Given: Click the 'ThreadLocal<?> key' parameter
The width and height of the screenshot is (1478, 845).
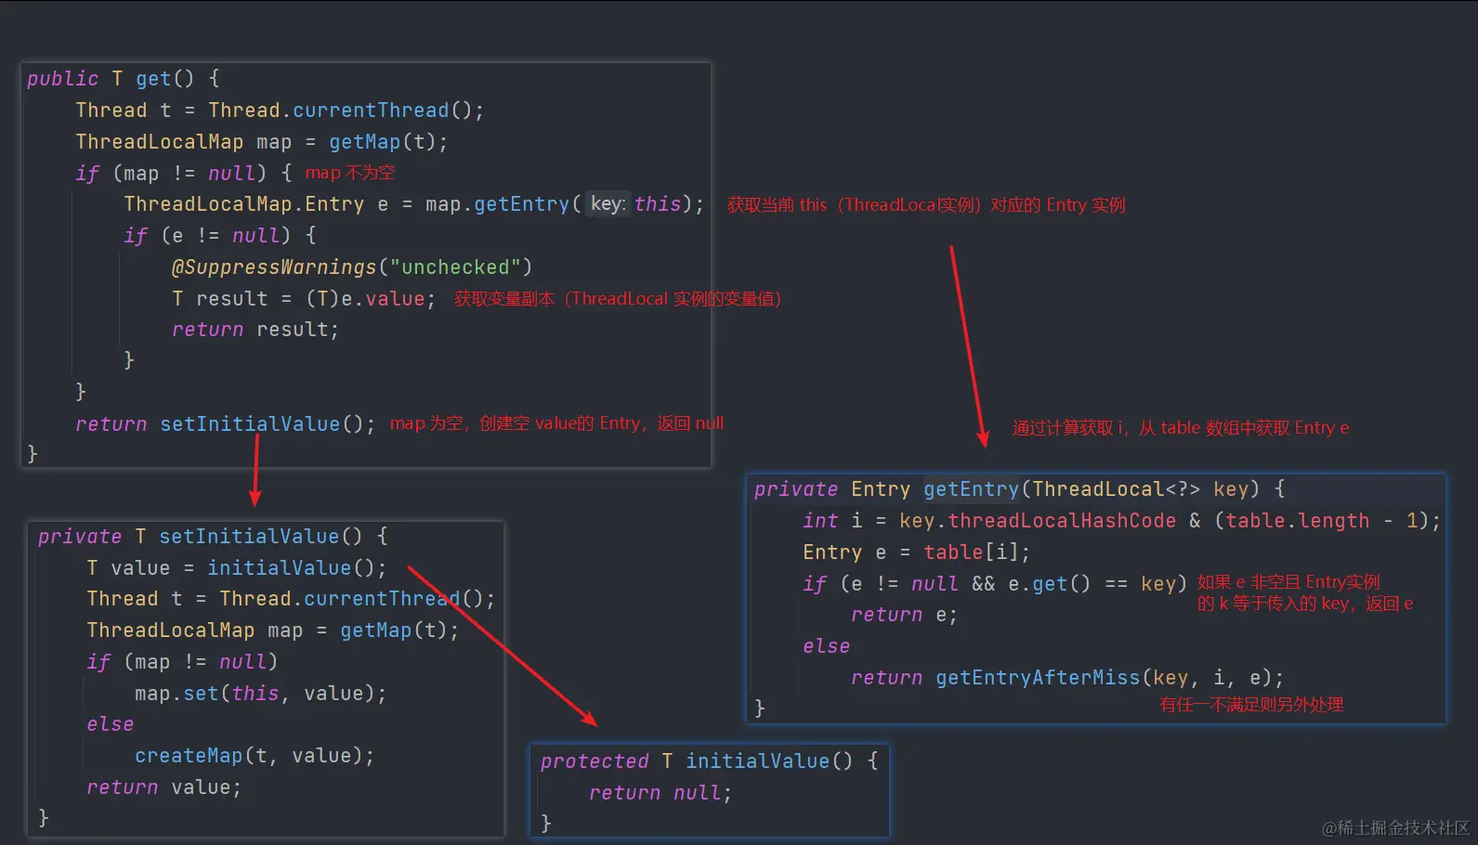Looking at the screenshot, I should (x=1141, y=489).
